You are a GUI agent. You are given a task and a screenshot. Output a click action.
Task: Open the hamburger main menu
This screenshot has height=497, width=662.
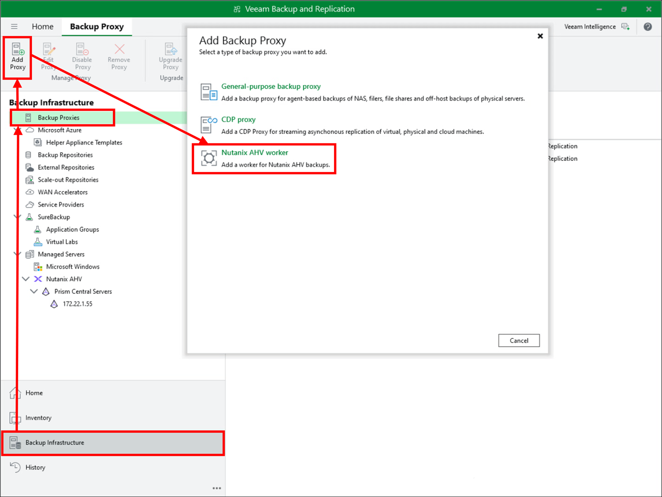pyautogui.click(x=14, y=26)
